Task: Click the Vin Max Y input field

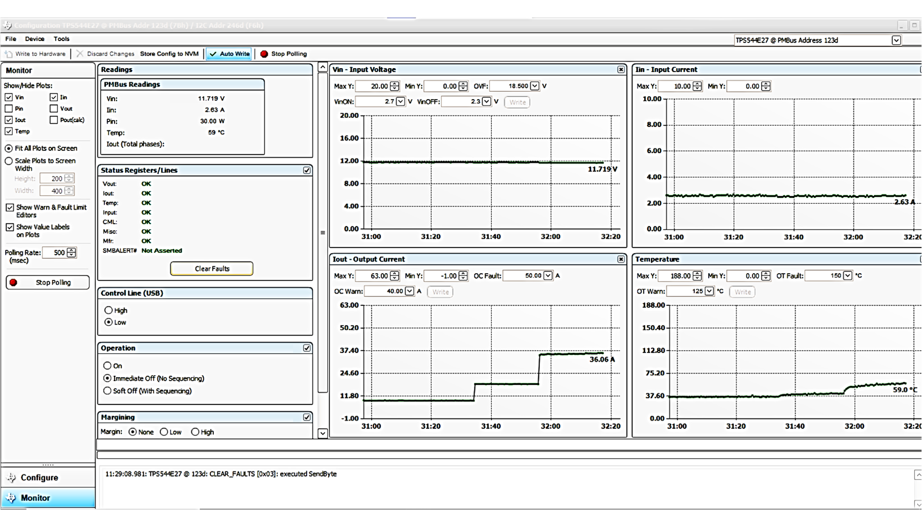Action: point(373,86)
